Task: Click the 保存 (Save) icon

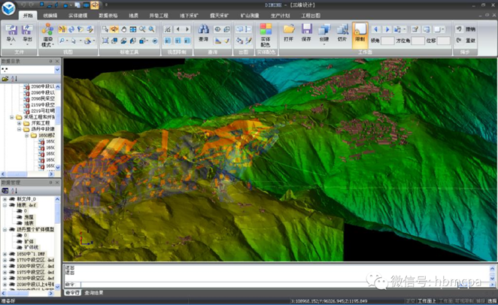Action: tap(306, 32)
